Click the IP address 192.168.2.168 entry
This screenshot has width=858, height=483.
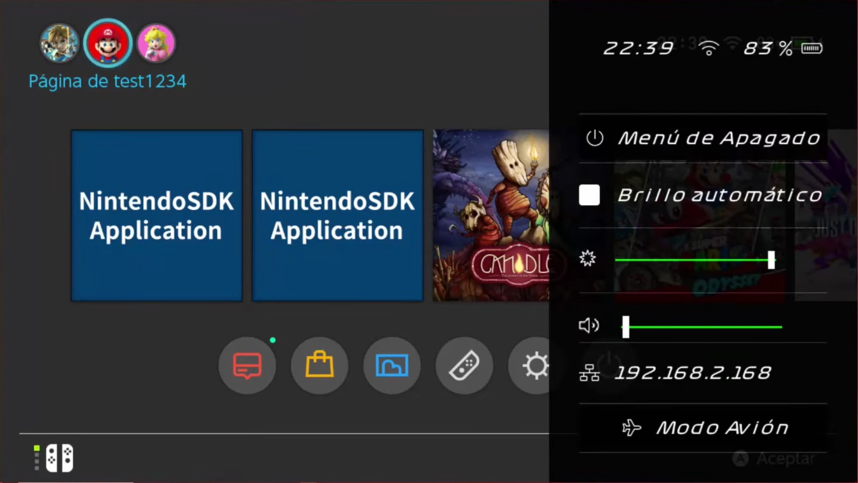(693, 373)
